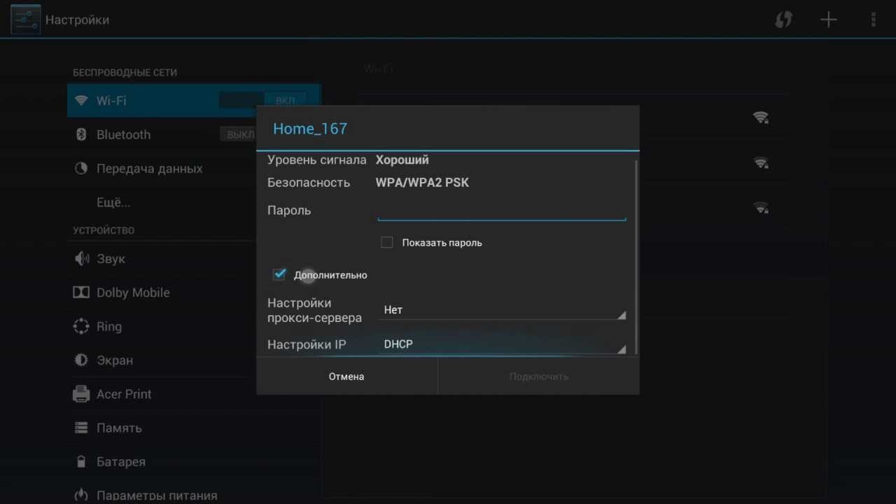Click the Подключить button
Viewport: 896px width, 504px height.
[x=539, y=377]
